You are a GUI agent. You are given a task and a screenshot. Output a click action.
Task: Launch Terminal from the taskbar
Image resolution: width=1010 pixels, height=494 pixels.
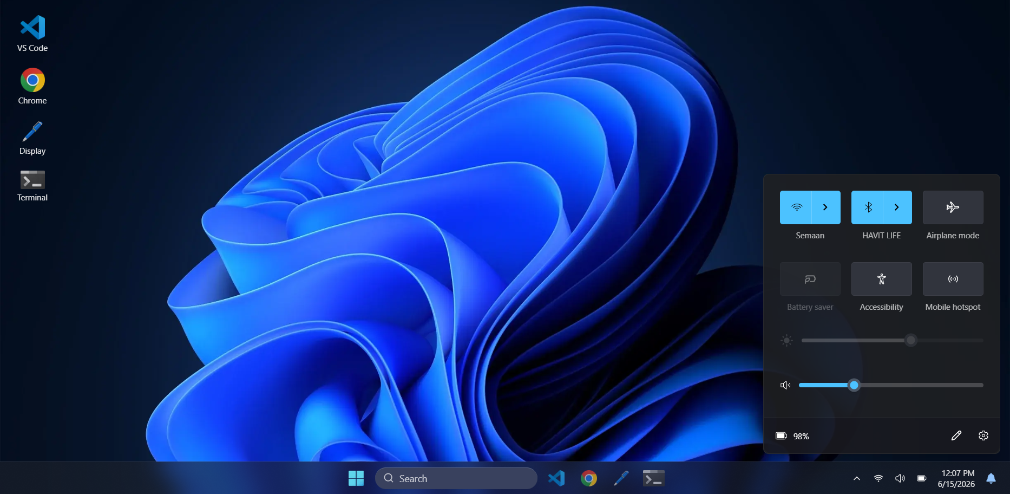point(653,478)
